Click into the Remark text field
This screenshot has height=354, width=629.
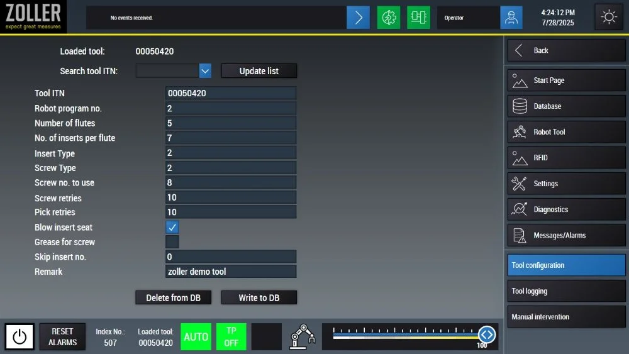tap(230, 272)
